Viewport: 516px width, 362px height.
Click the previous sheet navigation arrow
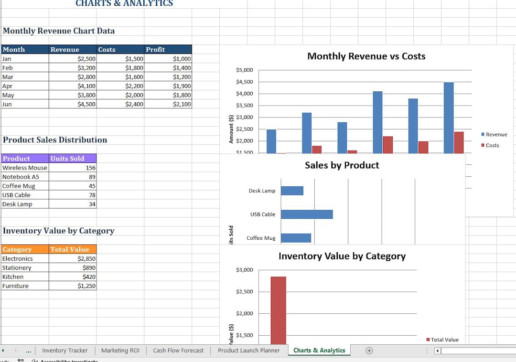point(4,350)
